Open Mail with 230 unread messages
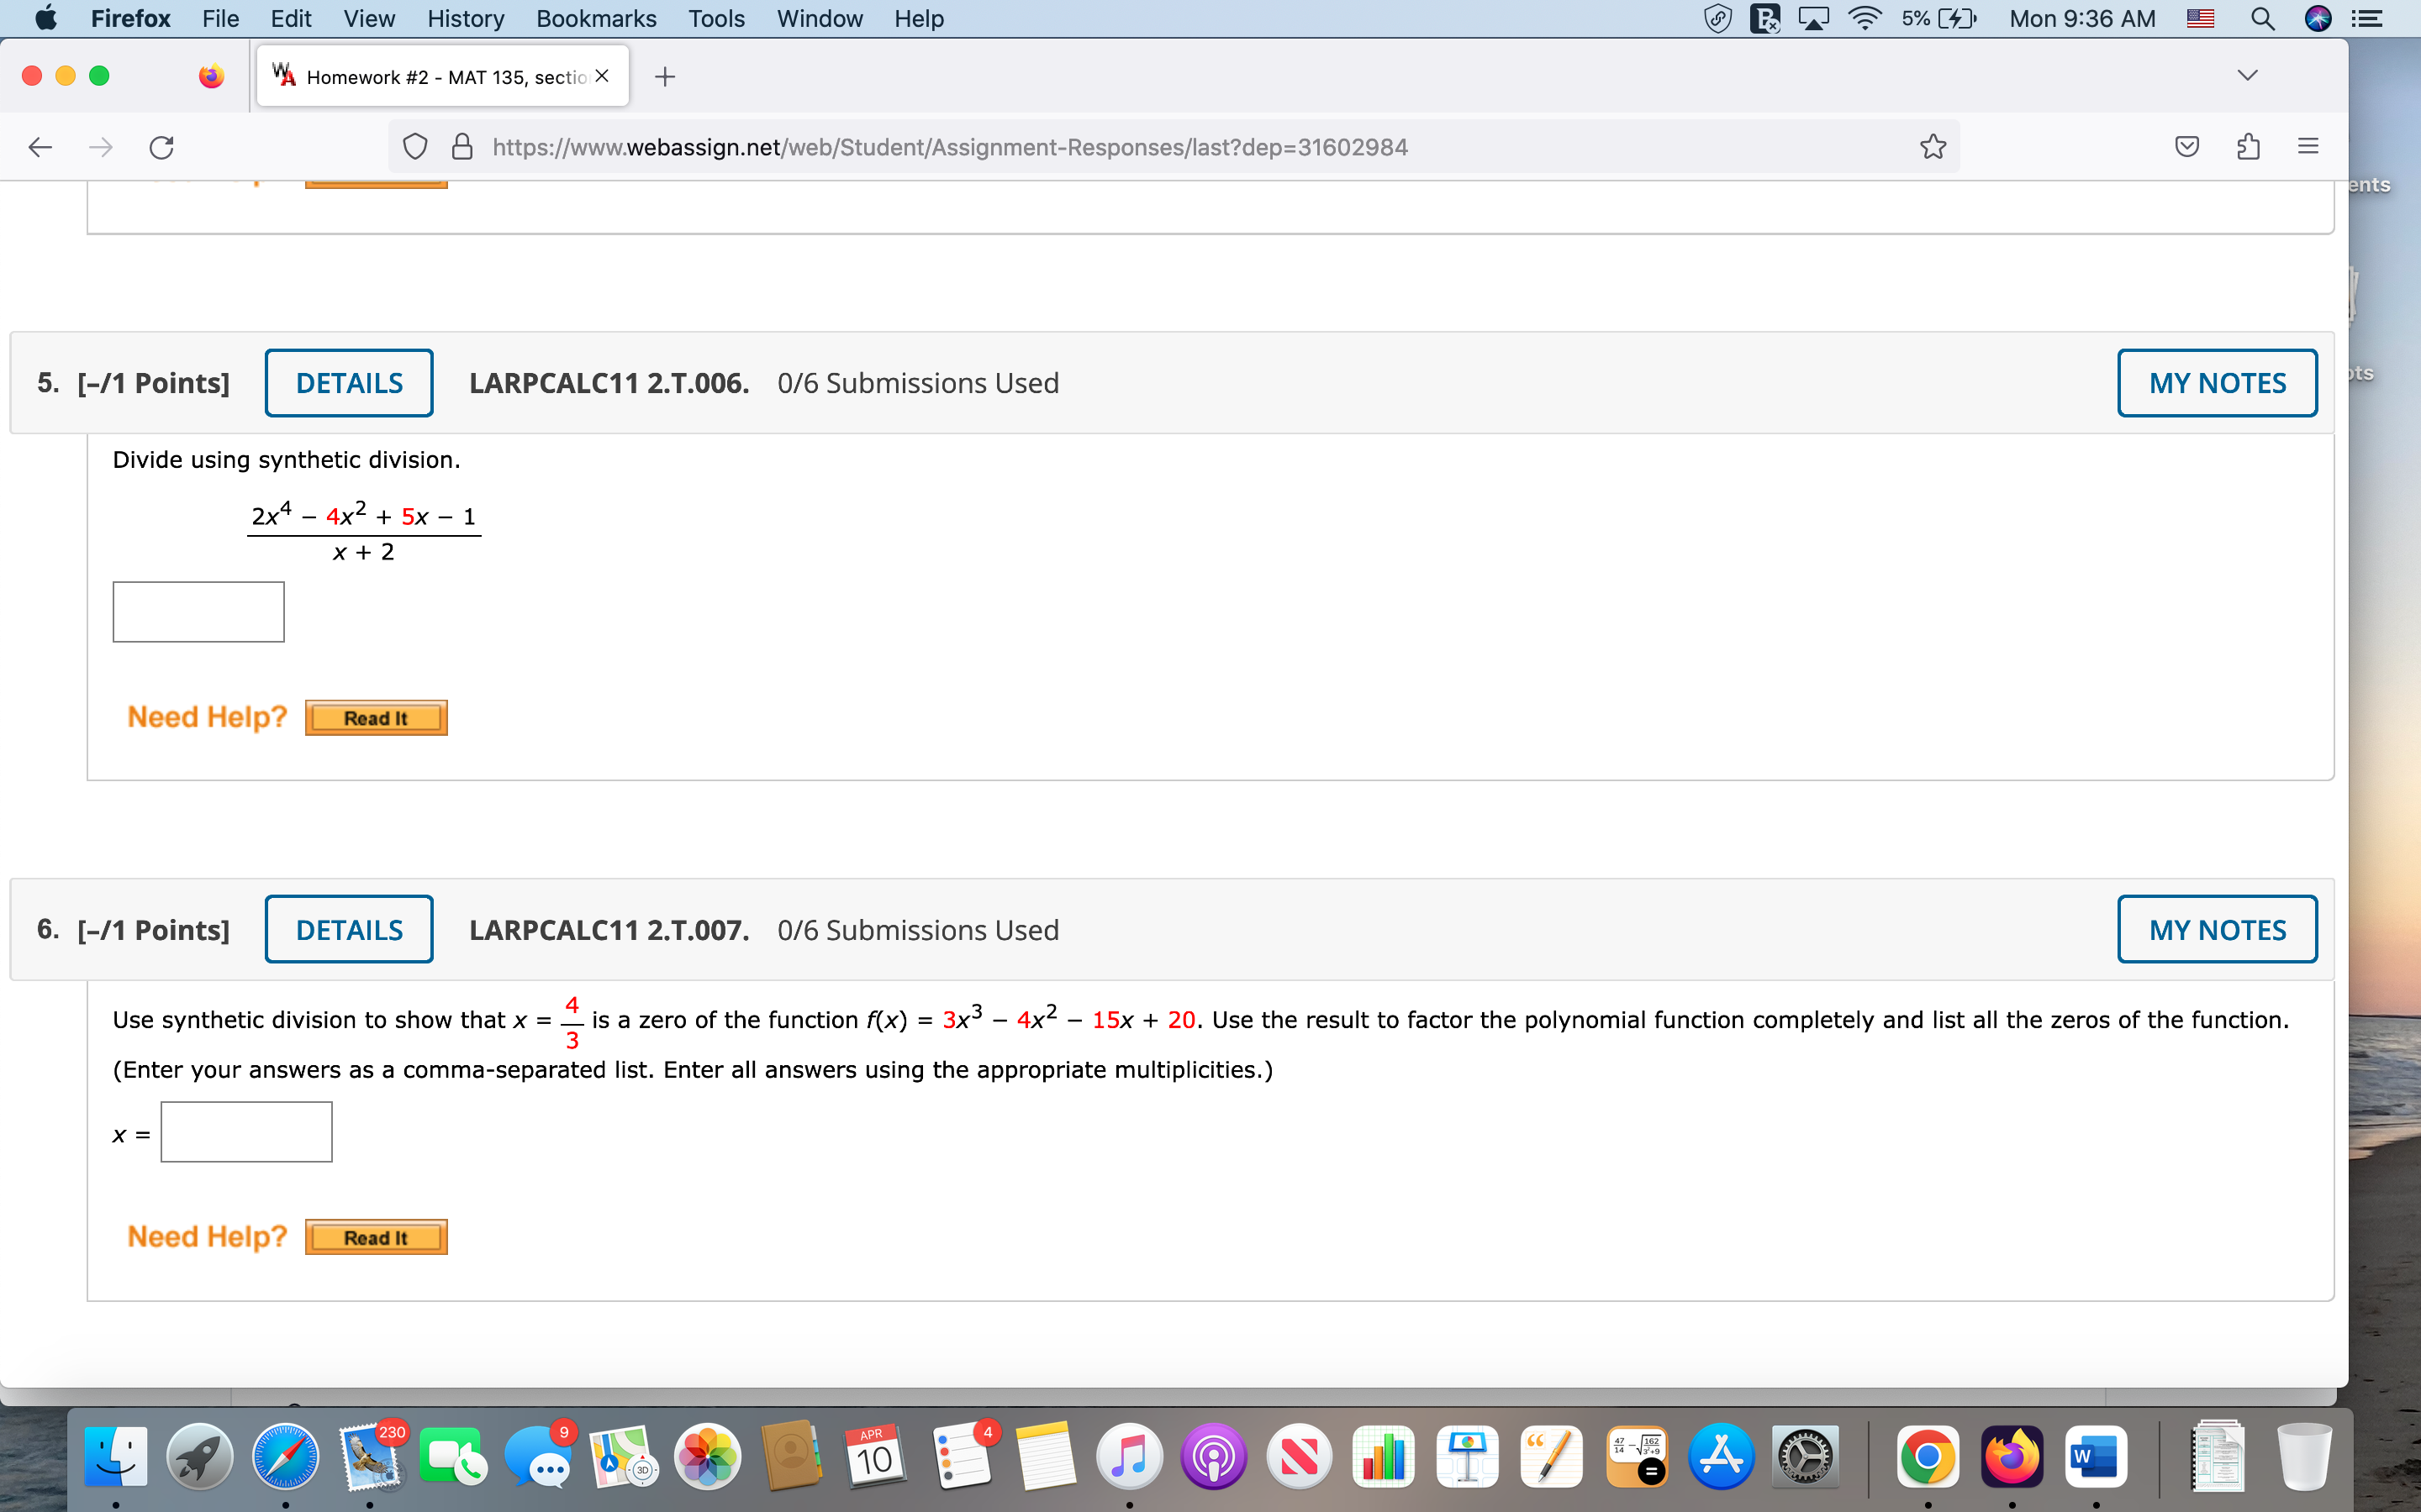Viewport: 2421px width, 1512px height. point(370,1457)
